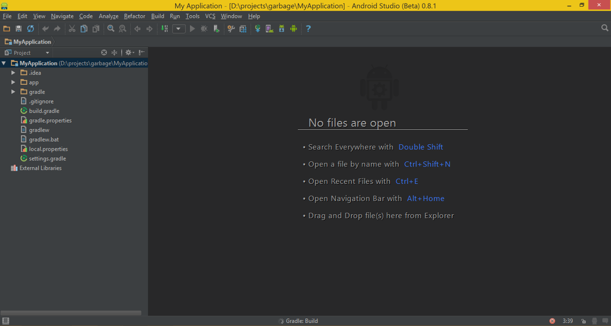Open the Navigate menu
The width and height of the screenshot is (611, 326).
click(62, 16)
